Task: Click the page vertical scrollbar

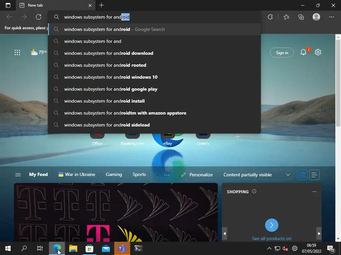Action: [338, 84]
